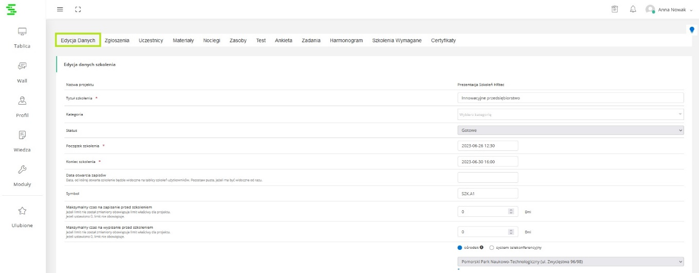Click the blue lightbulb hint icon
The image size is (699, 273).
click(x=692, y=30)
